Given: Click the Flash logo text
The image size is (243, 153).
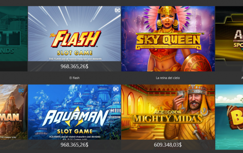Looking at the screenshot, I should (75, 39).
